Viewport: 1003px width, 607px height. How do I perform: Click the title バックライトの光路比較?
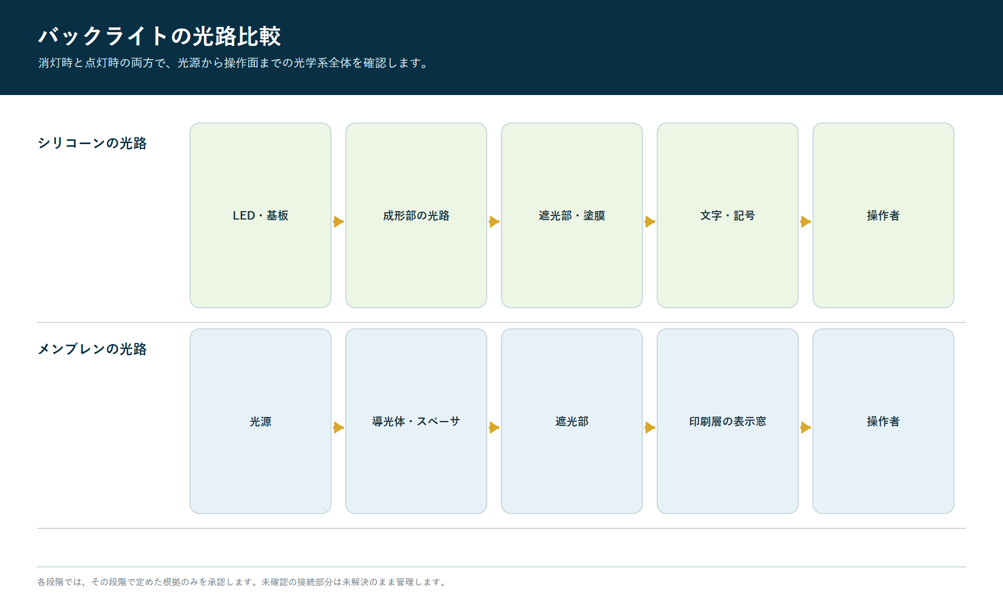point(159,36)
